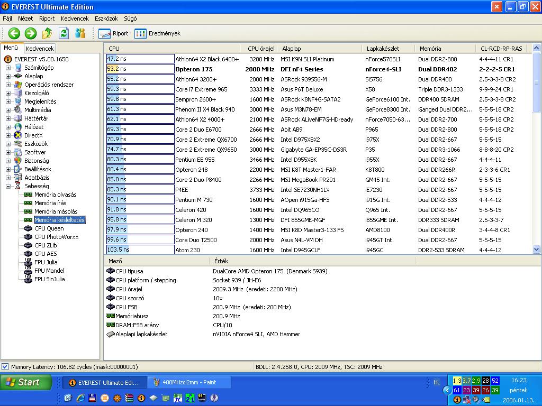Viewport: 542px width, 406px height.
Task: Click the users icon in toolbar
Action: [x=80, y=33]
